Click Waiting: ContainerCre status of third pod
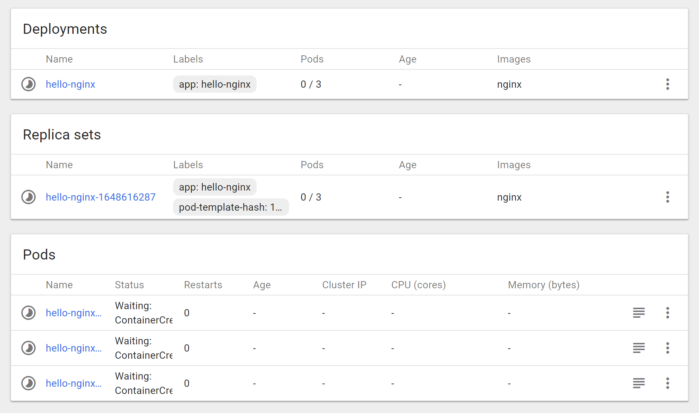Screen dimensions: 699x413 144,383
